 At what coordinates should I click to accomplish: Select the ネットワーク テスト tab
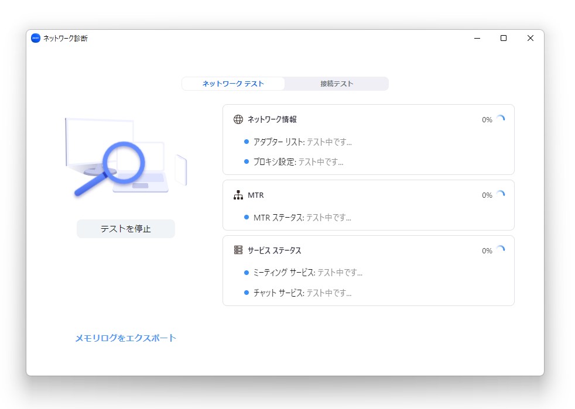click(x=233, y=84)
